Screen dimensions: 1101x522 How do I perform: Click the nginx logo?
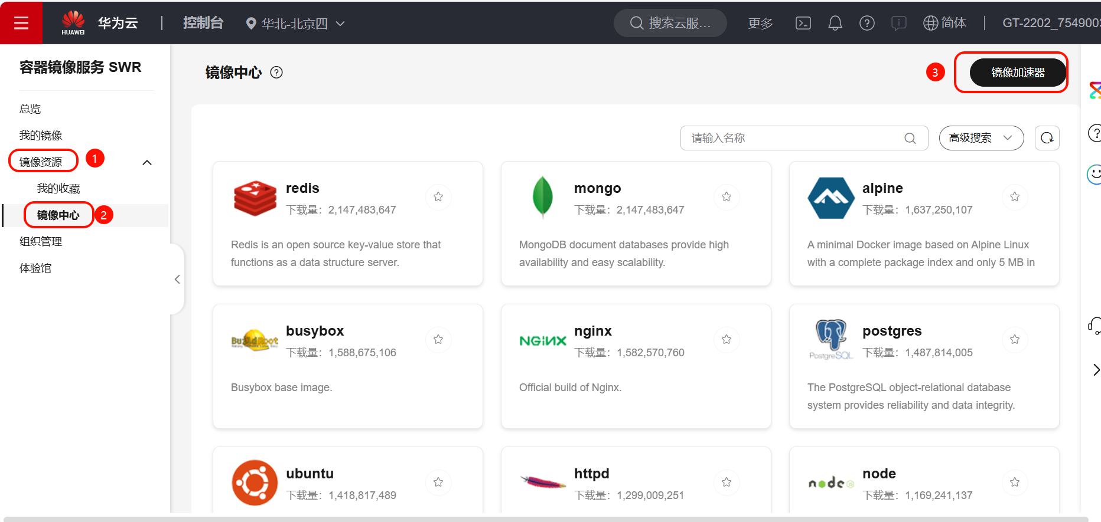[543, 340]
